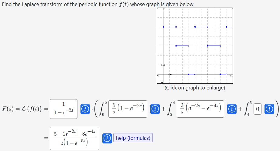
Task: Click the first mid-height blue segment in the graph
Action: pos(182,46)
